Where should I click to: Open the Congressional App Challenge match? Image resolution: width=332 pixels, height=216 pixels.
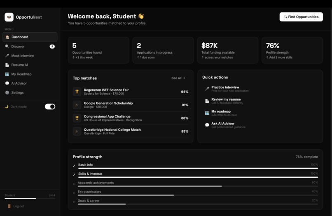tap(131, 118)
